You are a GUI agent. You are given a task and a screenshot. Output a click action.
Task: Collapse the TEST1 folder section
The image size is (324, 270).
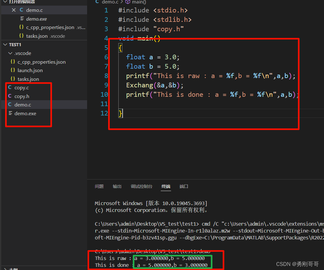[x=5, y=44]
